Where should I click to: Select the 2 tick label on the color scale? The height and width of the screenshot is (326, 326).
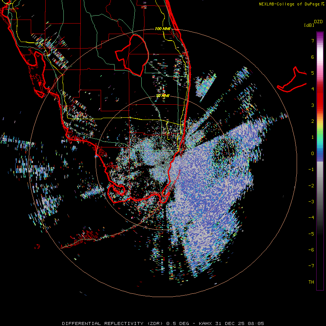313,121
